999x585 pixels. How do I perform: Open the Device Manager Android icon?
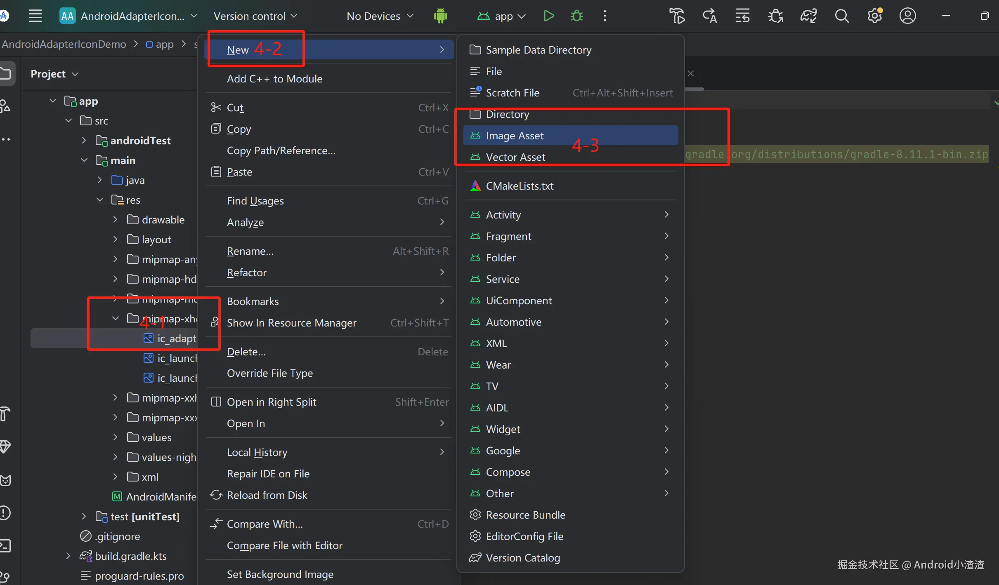[x=440, y=16]
